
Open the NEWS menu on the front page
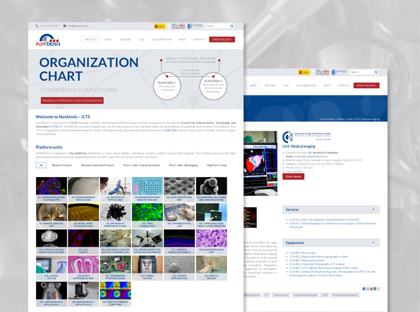point(182,40)
